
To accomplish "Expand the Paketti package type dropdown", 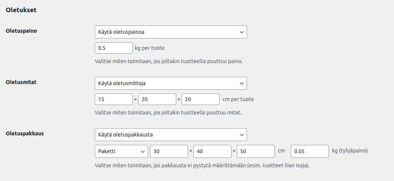I will 121,151.
